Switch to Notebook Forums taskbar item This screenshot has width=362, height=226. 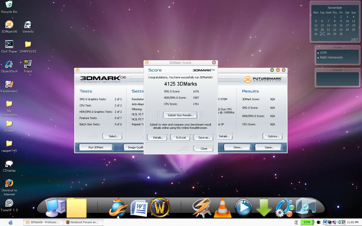(x=83, y=222)
